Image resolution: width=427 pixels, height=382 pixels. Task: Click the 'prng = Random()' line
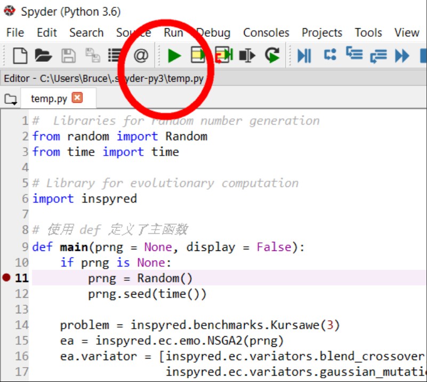click(x=140, y=278)
